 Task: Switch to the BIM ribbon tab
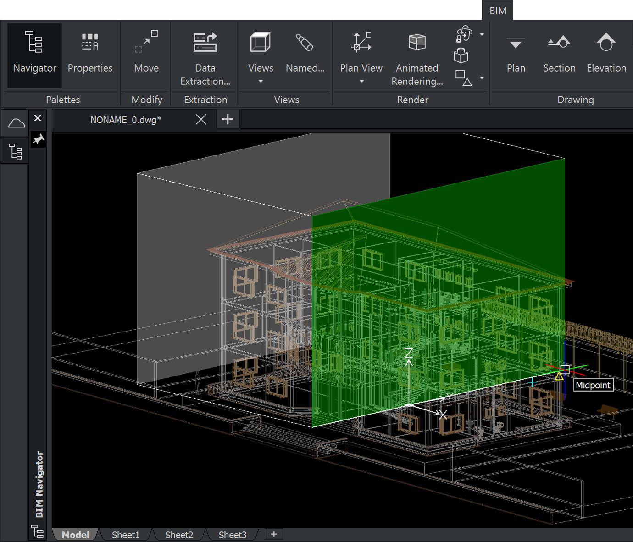pos(498,11)
